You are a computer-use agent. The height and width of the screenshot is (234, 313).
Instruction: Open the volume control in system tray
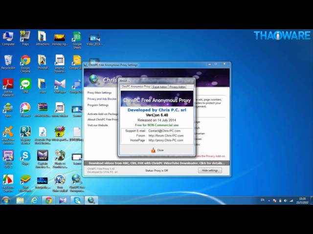pos(286,201)
